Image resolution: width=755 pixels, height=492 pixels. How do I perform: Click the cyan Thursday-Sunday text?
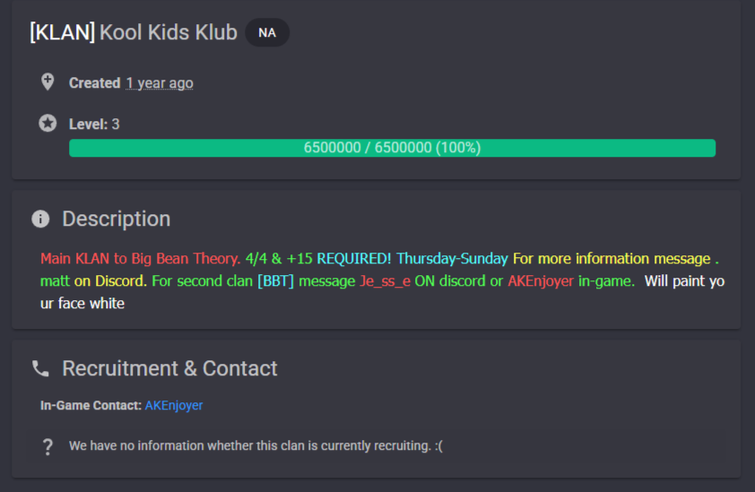click(x=452, y=258)
